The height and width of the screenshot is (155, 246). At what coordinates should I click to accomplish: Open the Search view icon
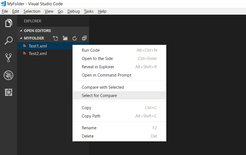click(9, 41)
